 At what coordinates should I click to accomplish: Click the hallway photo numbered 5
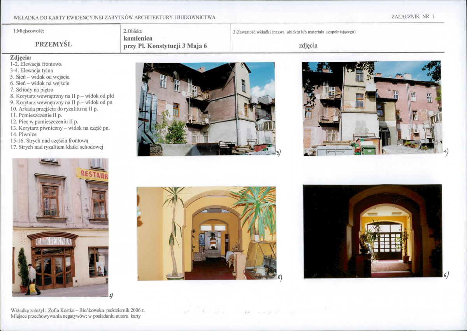click(206, 233)
